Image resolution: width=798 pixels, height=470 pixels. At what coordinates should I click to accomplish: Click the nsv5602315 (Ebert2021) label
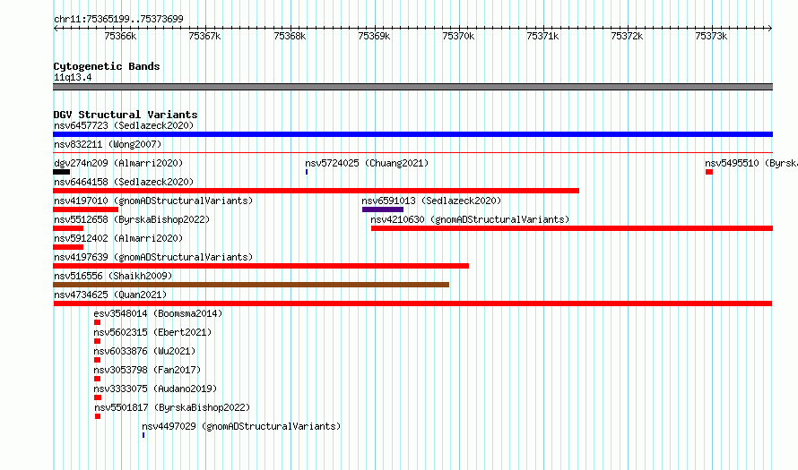pyautogui.click(x=152, y=332)
